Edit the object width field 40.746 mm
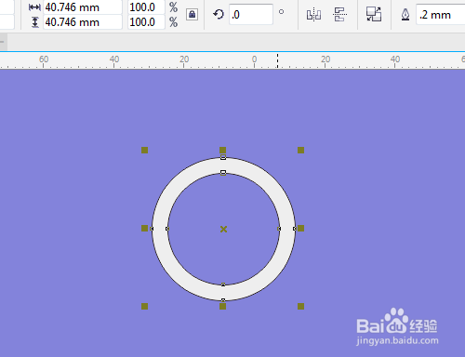Image resolution: width=465 pixels, height=357 pixels. (83, 7)
